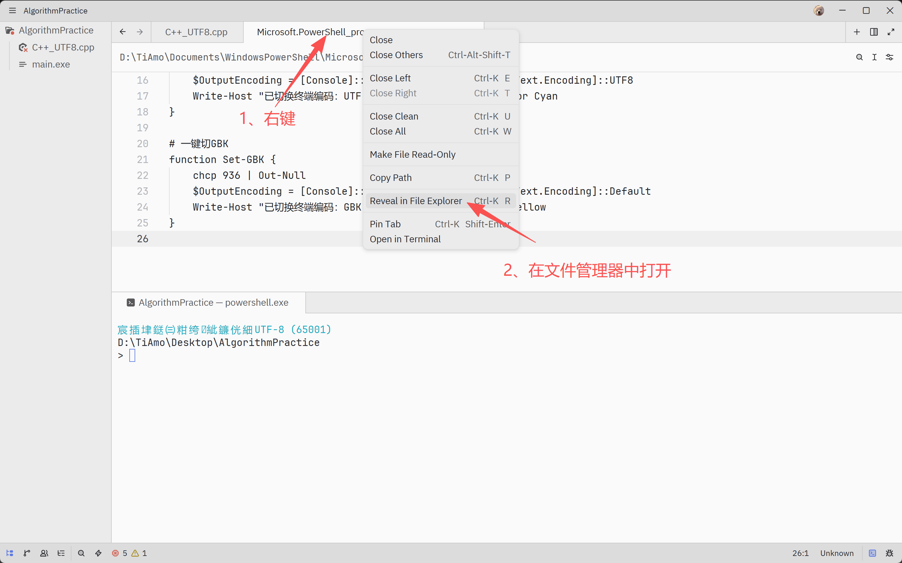
Task: Select AlgorithmPractice powershell.exe terminal tab
Action: (x=209, y=302)
